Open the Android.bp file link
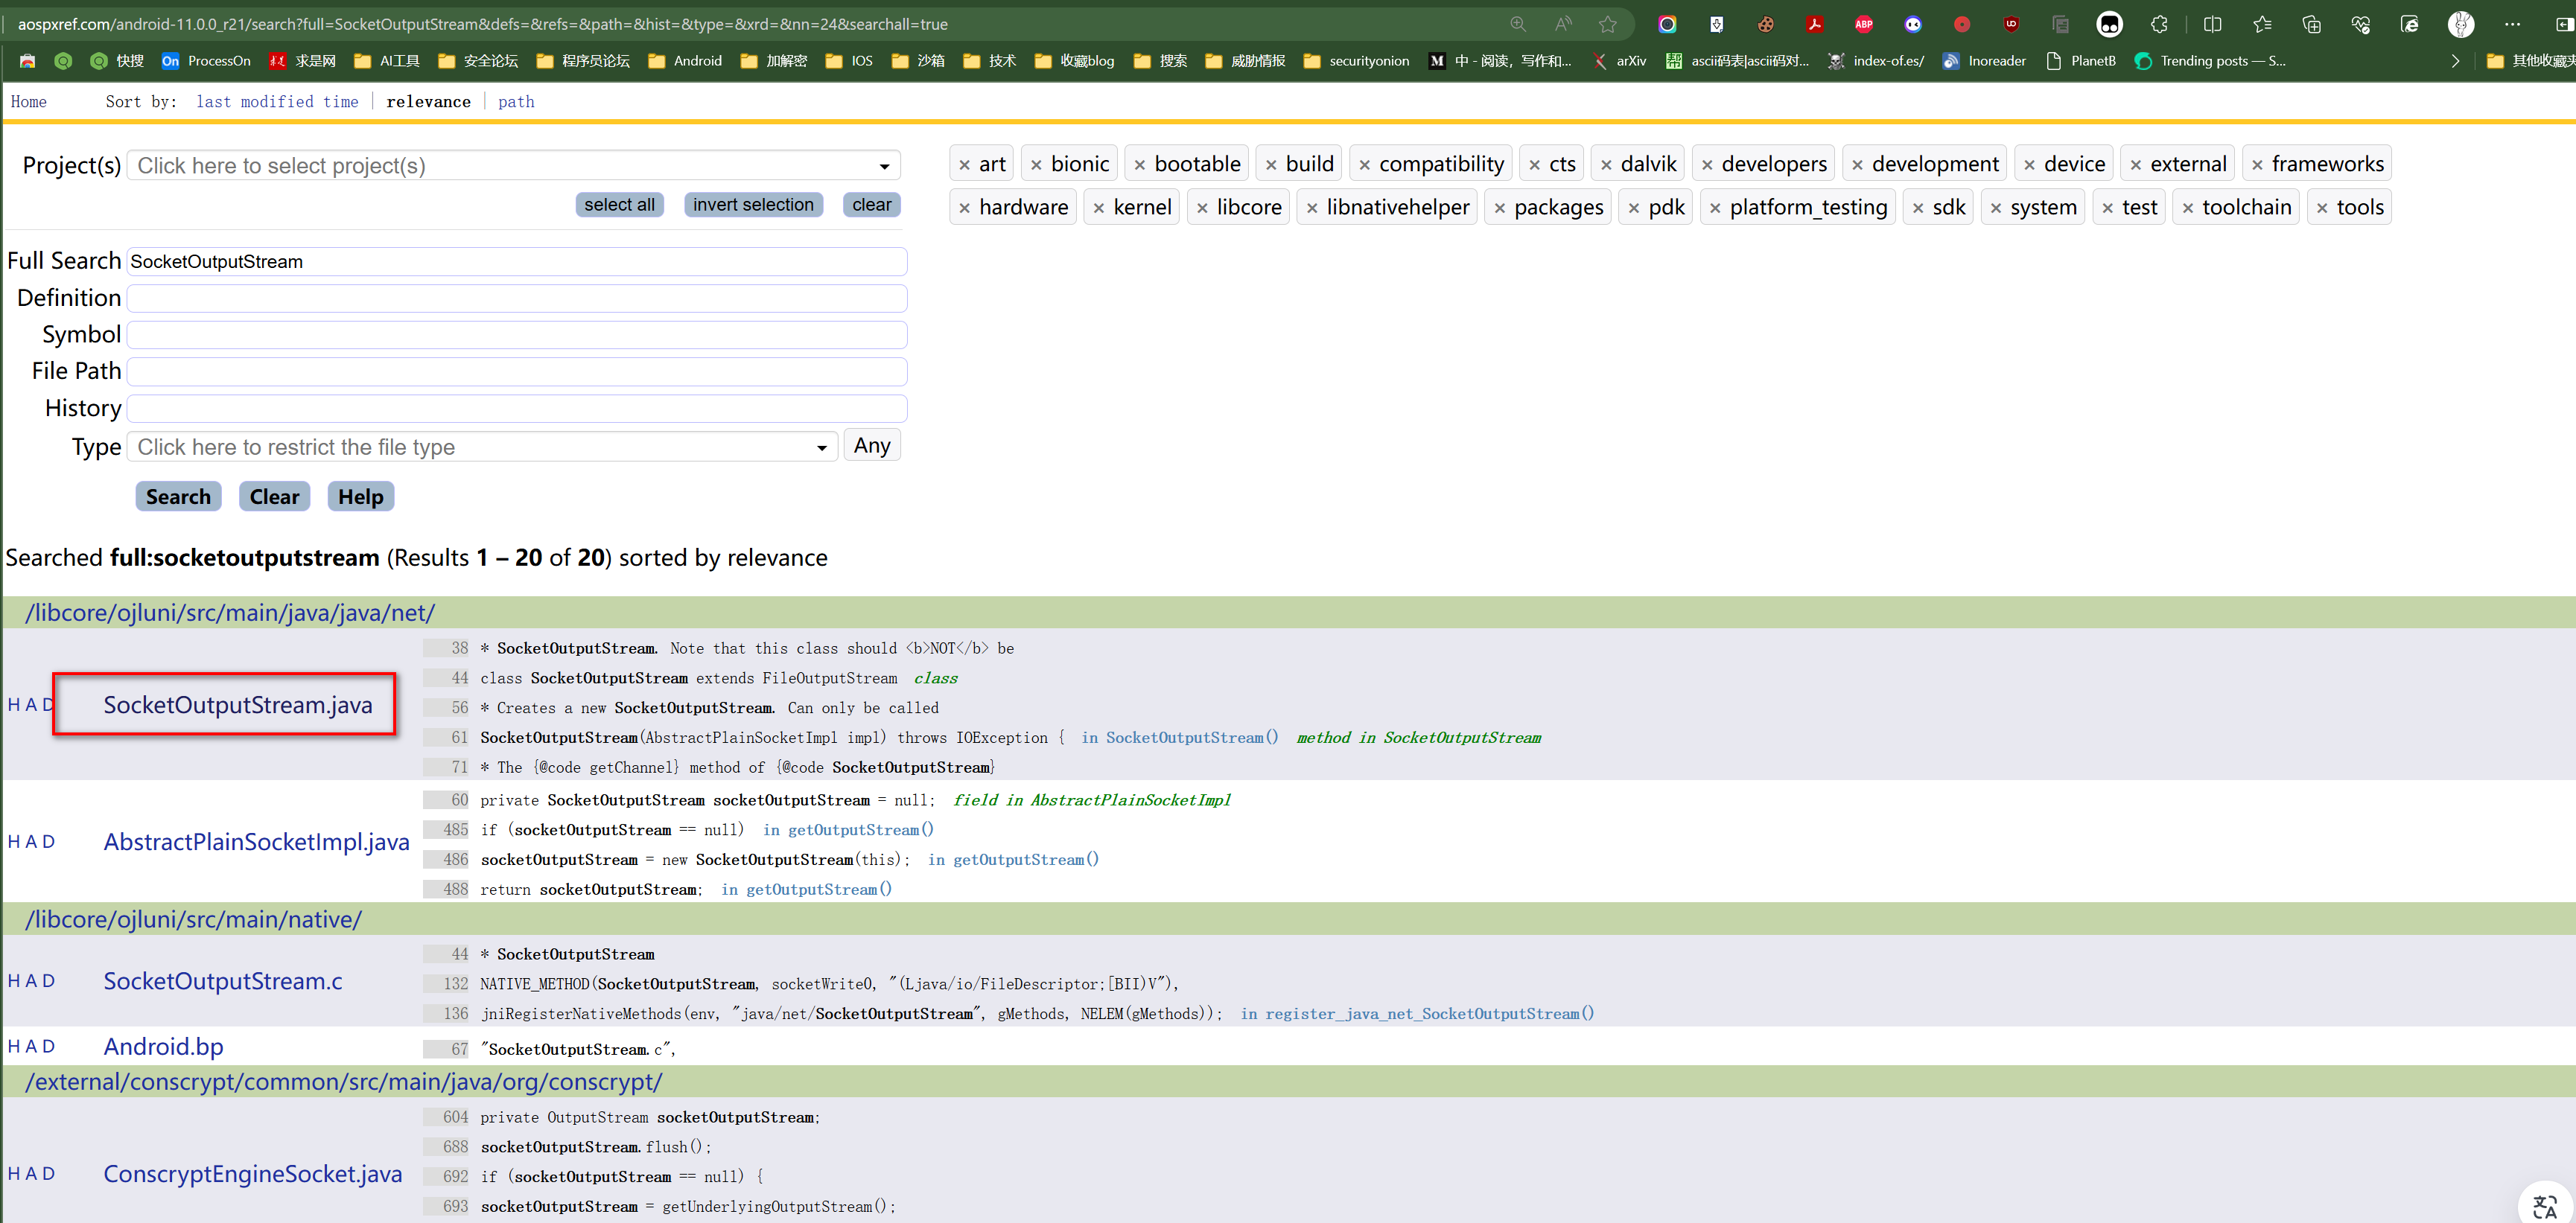 coord(163,1046)
